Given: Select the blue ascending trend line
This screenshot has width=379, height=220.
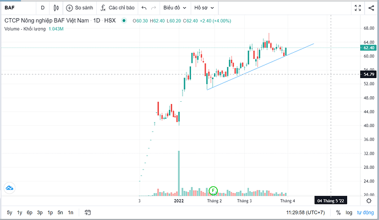Looking at the screenshot, I should [260, 67].
